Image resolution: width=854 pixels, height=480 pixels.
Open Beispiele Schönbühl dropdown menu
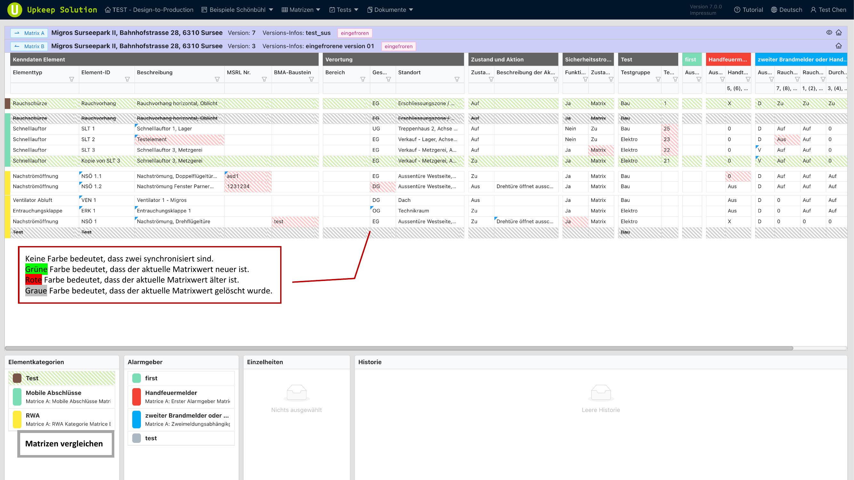click(x=237, y=10)
